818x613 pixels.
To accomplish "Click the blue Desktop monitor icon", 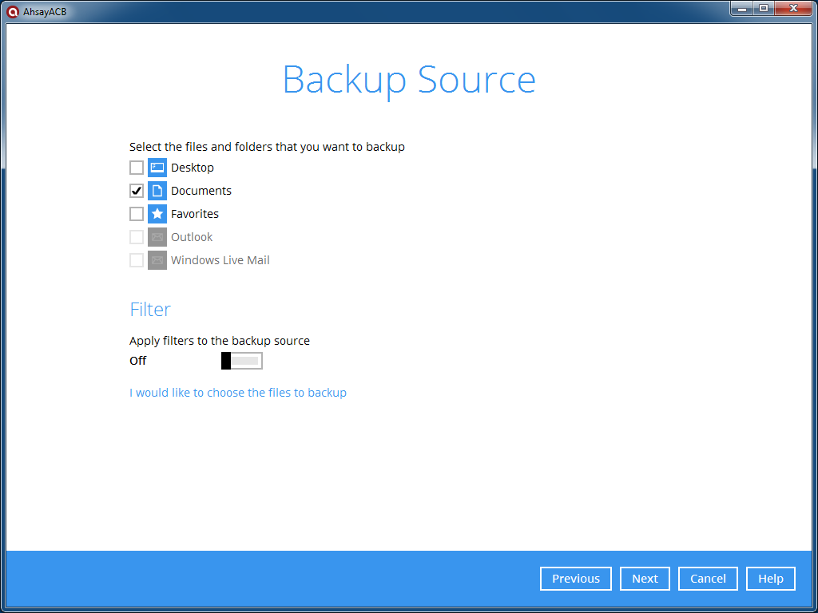I will click(157, 168).
